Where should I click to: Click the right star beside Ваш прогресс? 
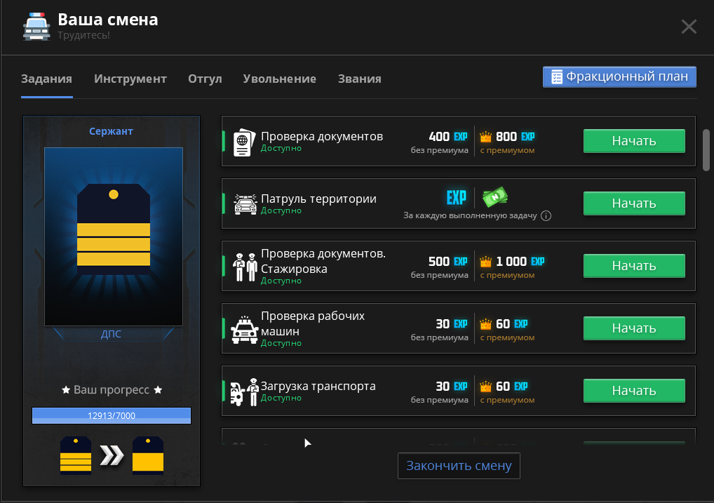(158, 390)
